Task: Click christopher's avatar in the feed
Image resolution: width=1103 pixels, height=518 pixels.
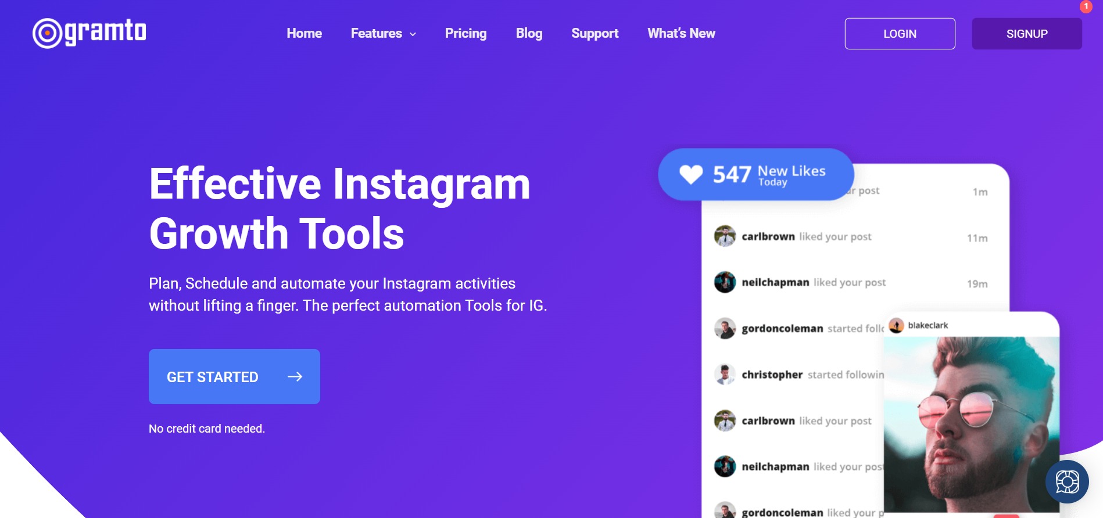Action: point(725,375)
